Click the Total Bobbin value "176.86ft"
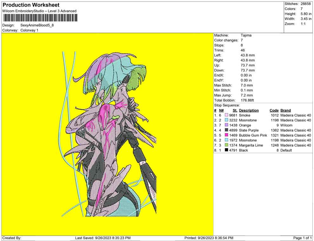The height and width of the screenshot is (241, 314). [x=247, y=100]
